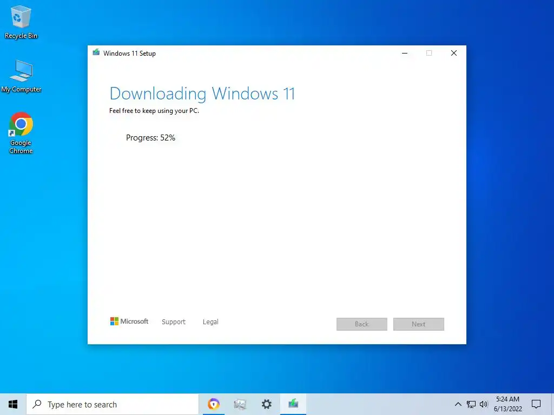Click the magnifier icon in taskbar search
The width and height of the screenshot is (554, 415).
coord(37,404)
